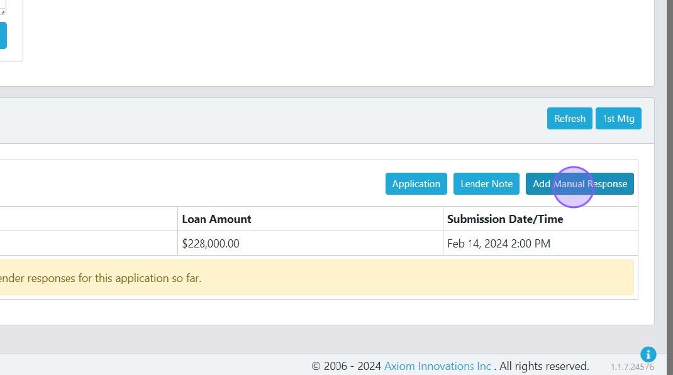Click the blue info icon in footer
673x375 pixels.
pos(648,354)
